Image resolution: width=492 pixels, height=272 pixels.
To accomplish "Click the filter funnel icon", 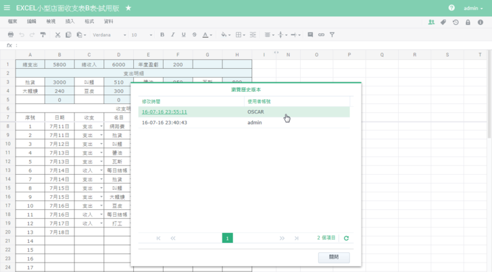I will coord(332,34).
